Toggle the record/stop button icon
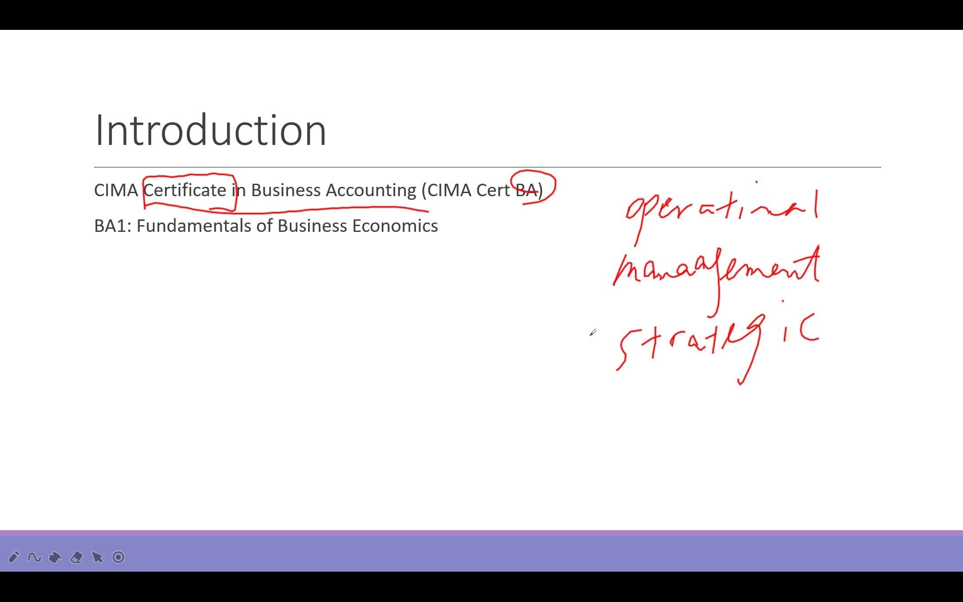This screenshot has height=602, width=963. [119, 557]
